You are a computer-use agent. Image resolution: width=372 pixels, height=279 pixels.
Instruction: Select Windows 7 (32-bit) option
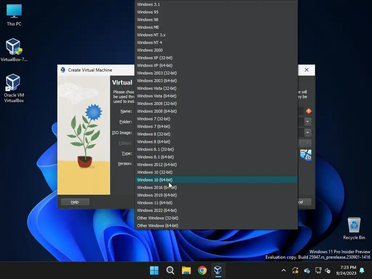(216, 119)
